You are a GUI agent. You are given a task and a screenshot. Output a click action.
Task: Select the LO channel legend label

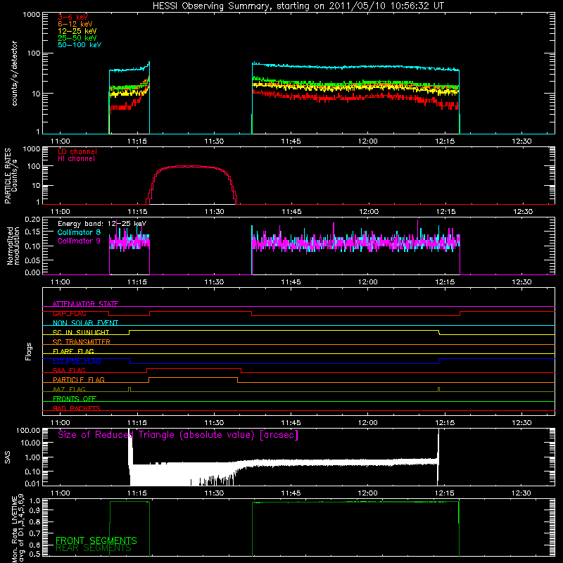click(x=77, y=151)
